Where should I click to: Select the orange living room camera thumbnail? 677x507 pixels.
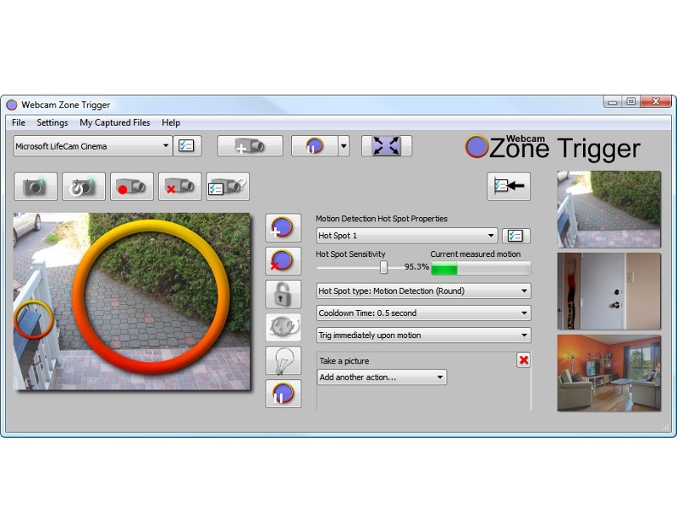[608, 373]
